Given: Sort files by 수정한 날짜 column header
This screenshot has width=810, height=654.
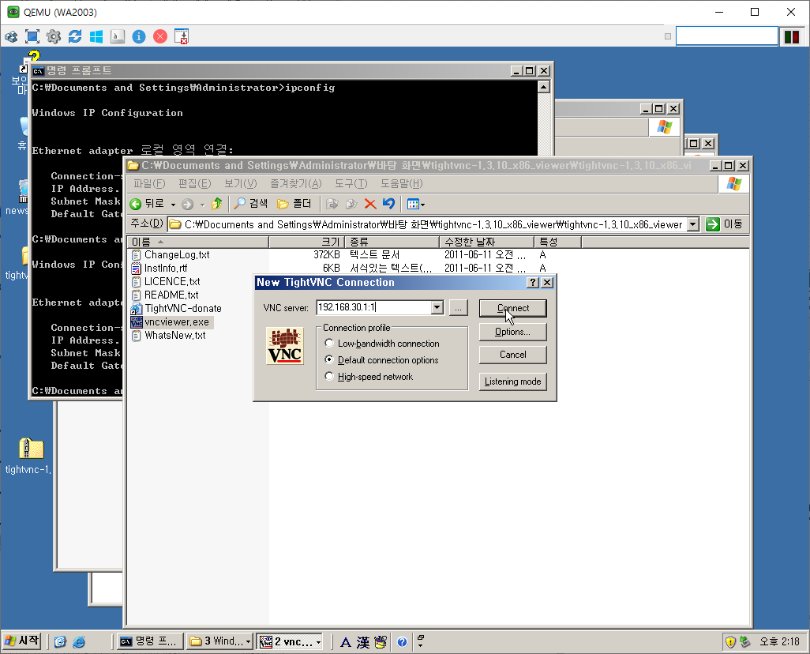Looking at the screenshot, I should point(486,242).
